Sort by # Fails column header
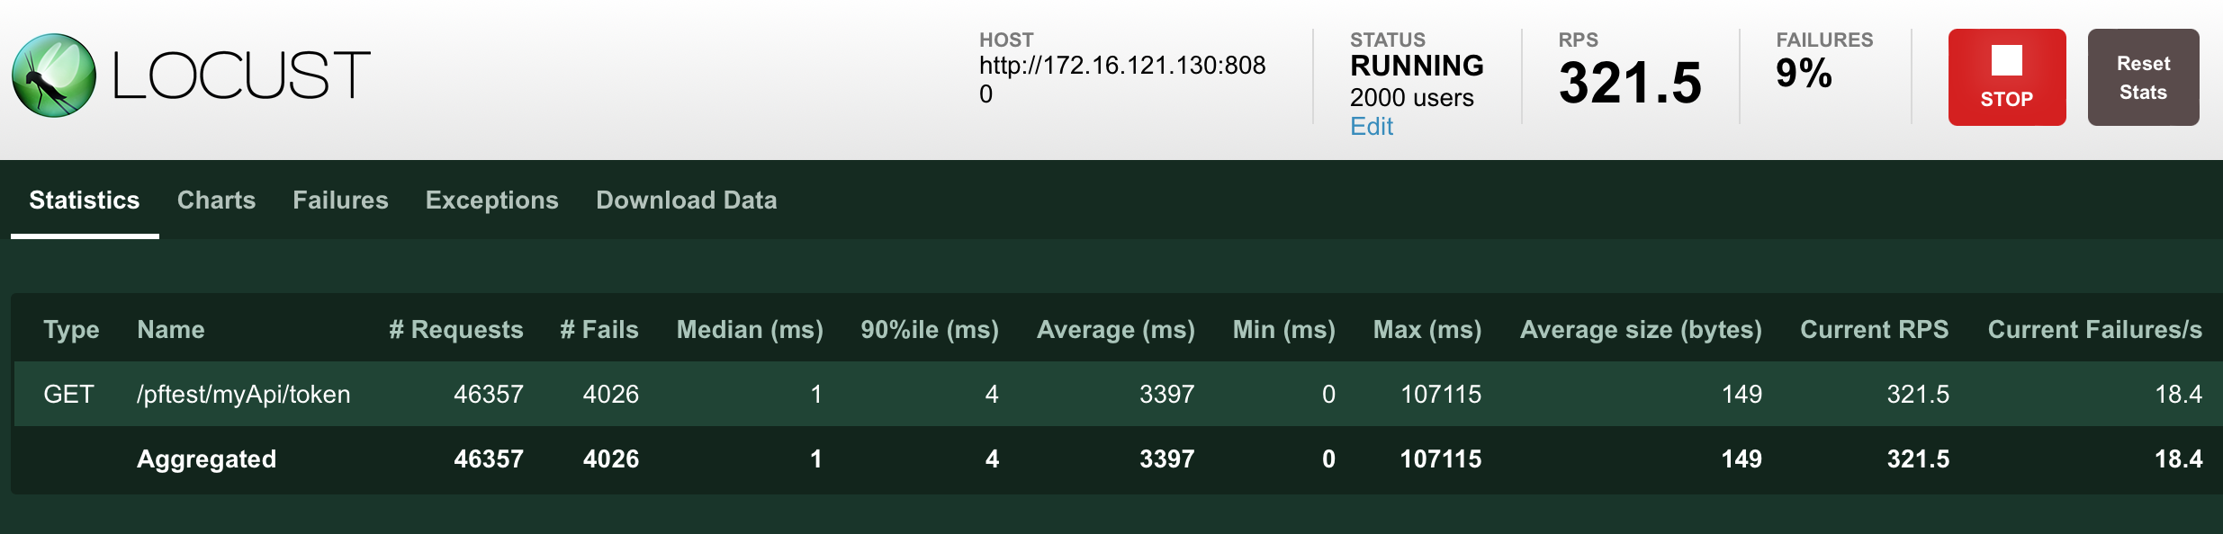Viewport: 2223px width, 534px height. [x=599, y=330]
